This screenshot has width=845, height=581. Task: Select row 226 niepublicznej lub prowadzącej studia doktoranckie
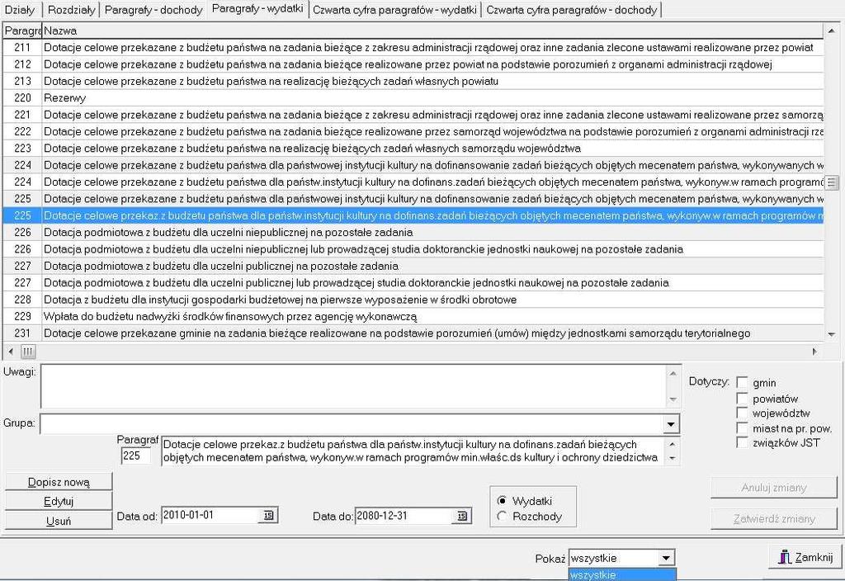413,249
